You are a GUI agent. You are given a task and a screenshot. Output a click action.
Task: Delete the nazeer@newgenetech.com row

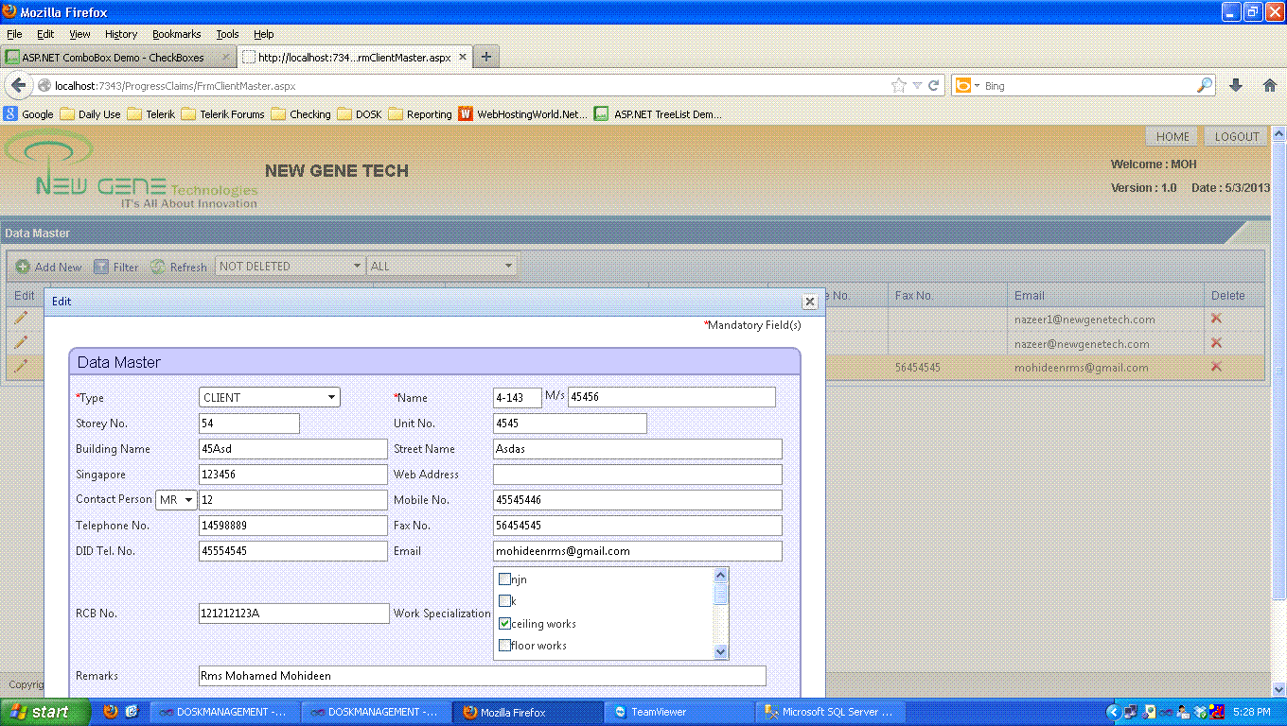tap(1217, 342)
